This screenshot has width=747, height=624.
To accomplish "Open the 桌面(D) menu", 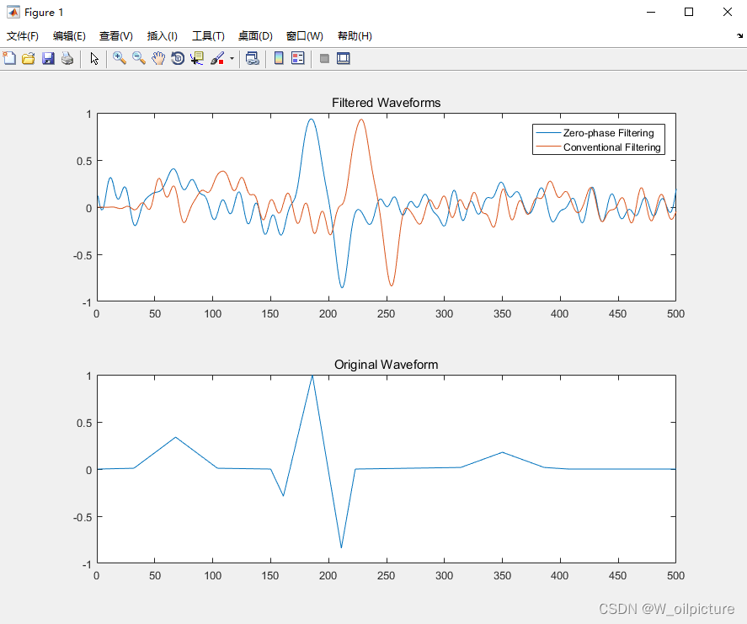I will click(255, 36).
